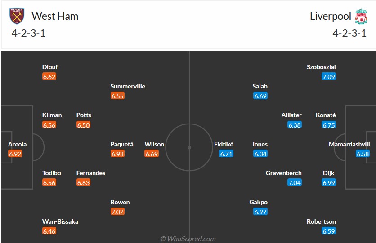Click West Ham's 4-2-3-1 formation text
Image resolution: width=376 pixels, height=243 pixels.
click(x=29, y=33)
